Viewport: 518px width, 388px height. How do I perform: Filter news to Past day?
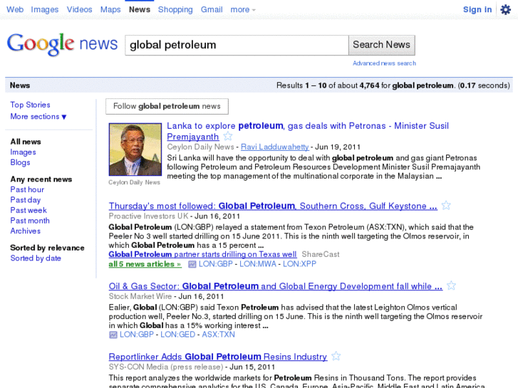click(x=26, y=200)
